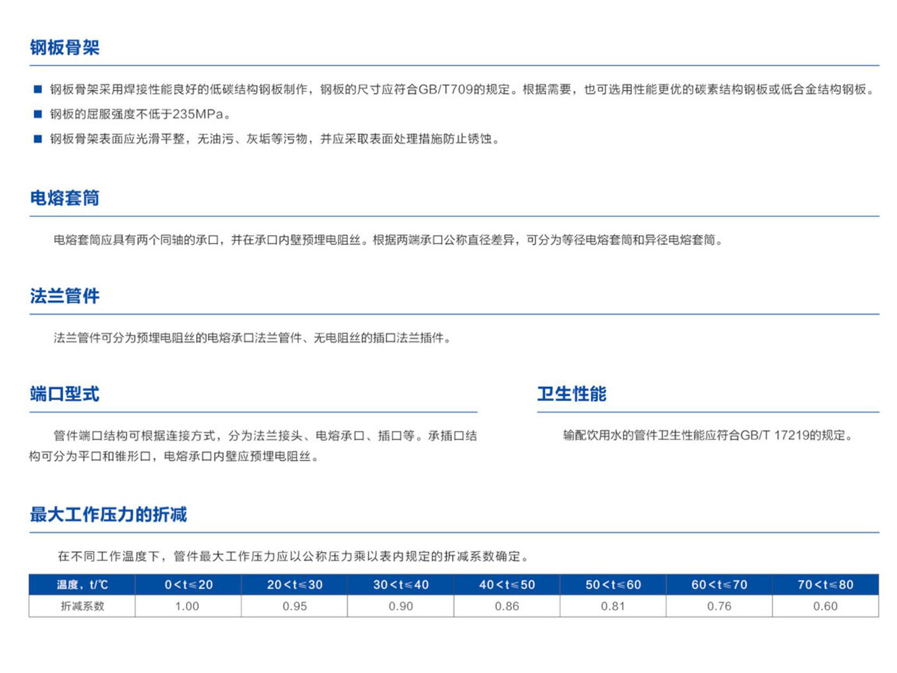
Task: Click the 折减系数 row label
Action: [x=82, y=606]
